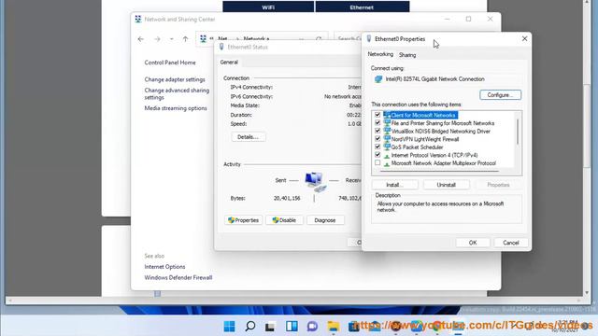Open Internet Options link
The width and height of the screenshot is (598, 336).
pyautogui.click(x=164, y=267)
